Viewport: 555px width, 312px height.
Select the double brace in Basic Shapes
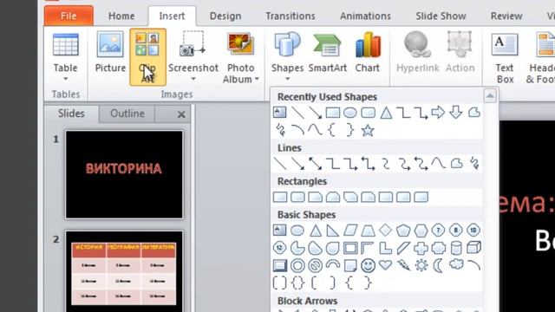297,283
